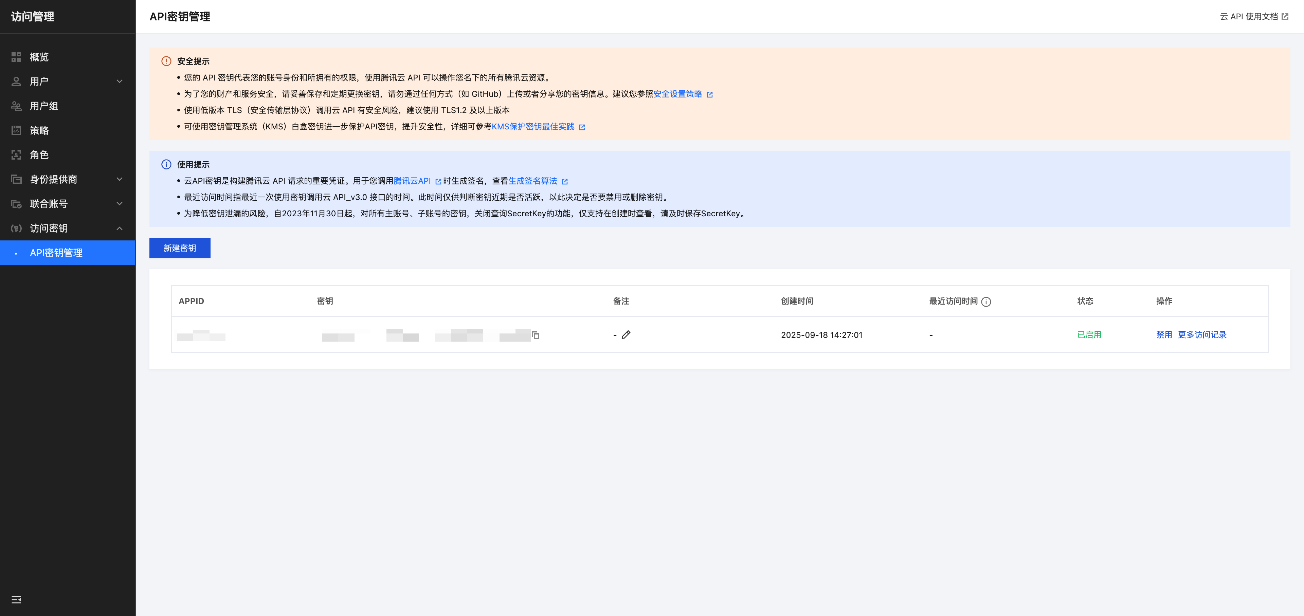This screenshot has height=616, width=1304.
Task: Click the blurred APPID value cell
Action: click(201, 336)
